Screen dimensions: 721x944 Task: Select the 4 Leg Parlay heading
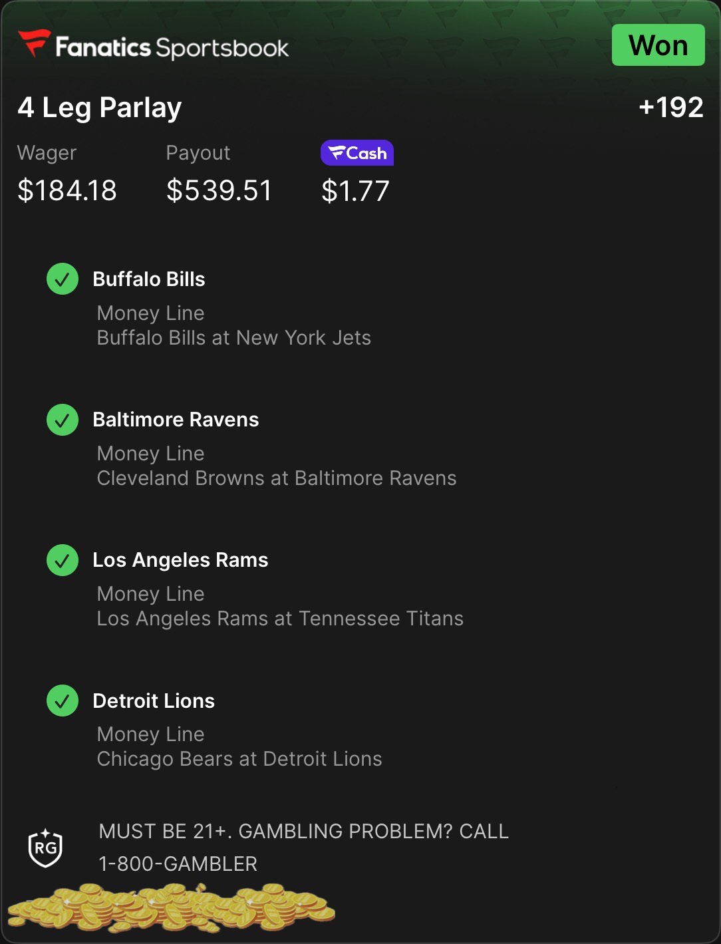coord(100,108)
